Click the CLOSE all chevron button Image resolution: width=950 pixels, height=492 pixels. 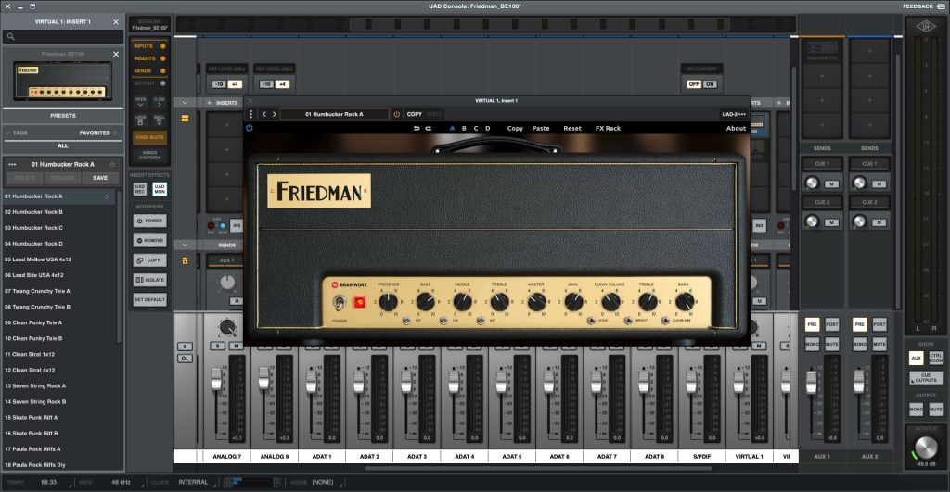pyautogui.click(x=160, y=102)
